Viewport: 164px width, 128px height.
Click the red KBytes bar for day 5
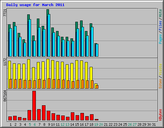(x=29, y=115)
